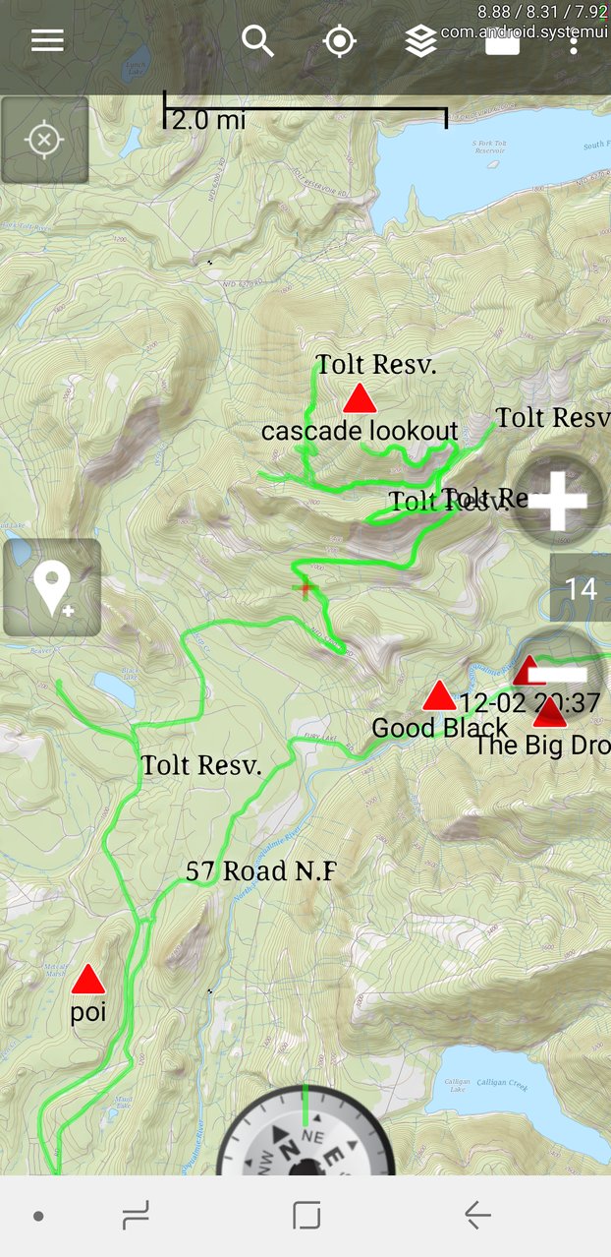Select the Good Black waypoint triangle
This screenshot has width=611, height=1257.
pyautogui.click(x=439, y=695)
